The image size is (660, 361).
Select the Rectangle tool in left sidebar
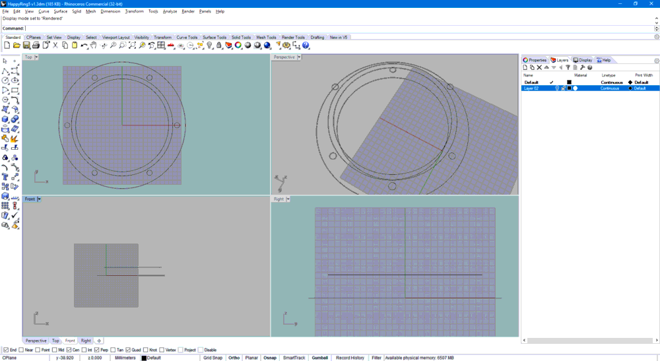pos(15,90)
